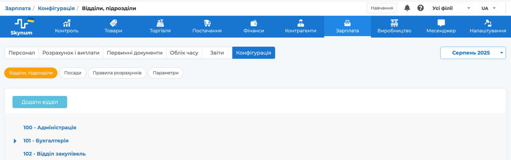Switch to the Персонал tab
Image resolution: width=511 pixels, height=160 pixels.
(22, 53)
